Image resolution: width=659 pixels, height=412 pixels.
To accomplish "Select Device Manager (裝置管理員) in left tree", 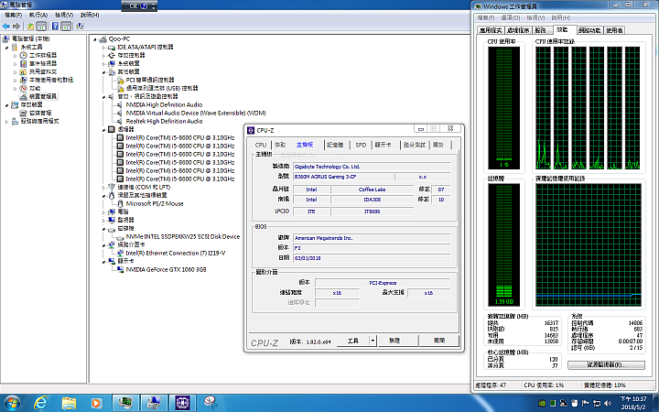I will [43, 96].
